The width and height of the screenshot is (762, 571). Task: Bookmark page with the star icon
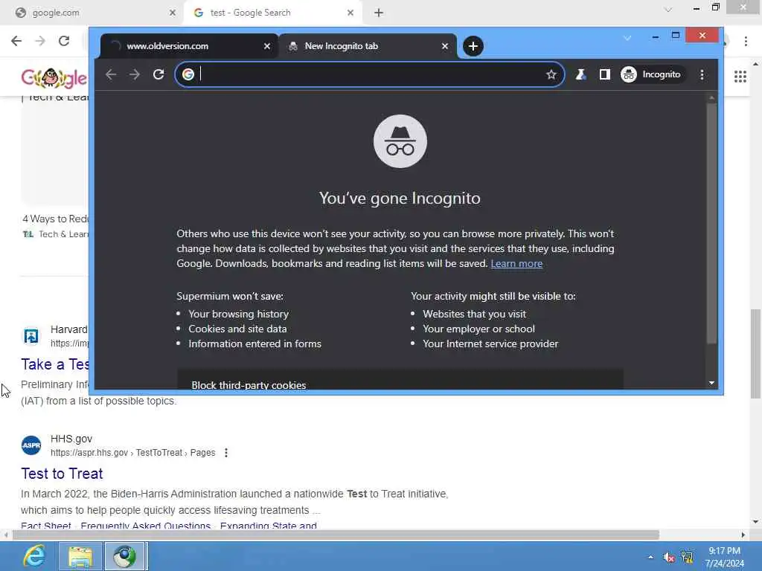[x=551, y=74]
